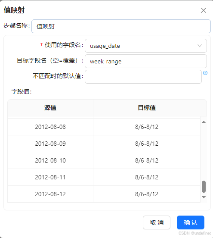Click target value in 2012-08-11 row
This screenshot has height=238, width=213.
click(147, 177)
